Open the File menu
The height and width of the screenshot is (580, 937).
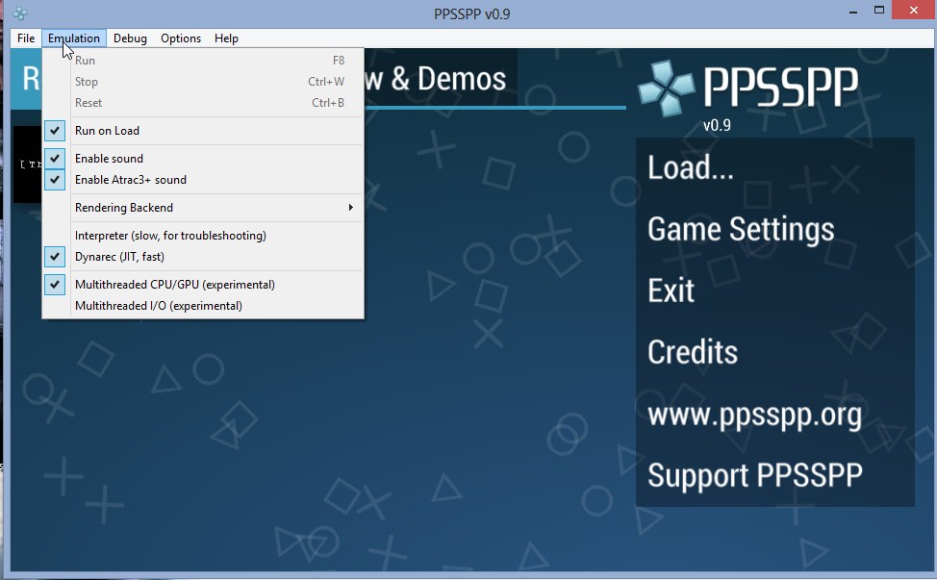(26, 38)
